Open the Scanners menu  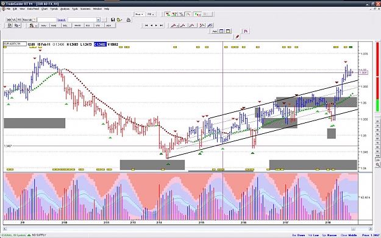pyautogui.click(x=85, y=9)
